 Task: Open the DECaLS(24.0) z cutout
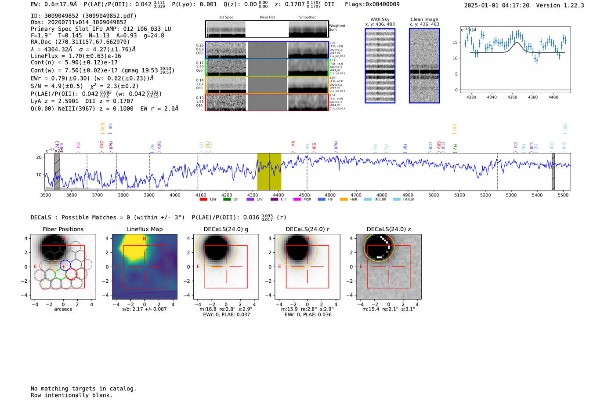point(389,267)
